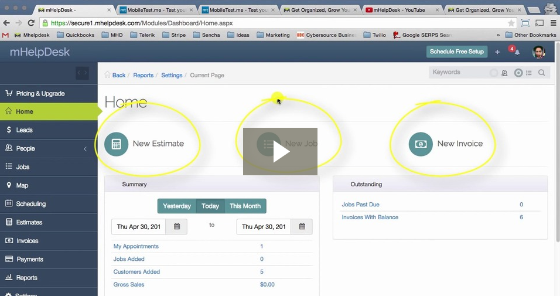Click the New Estimate calculator icon
Viewport: 560px width, 296px height.
116,144
